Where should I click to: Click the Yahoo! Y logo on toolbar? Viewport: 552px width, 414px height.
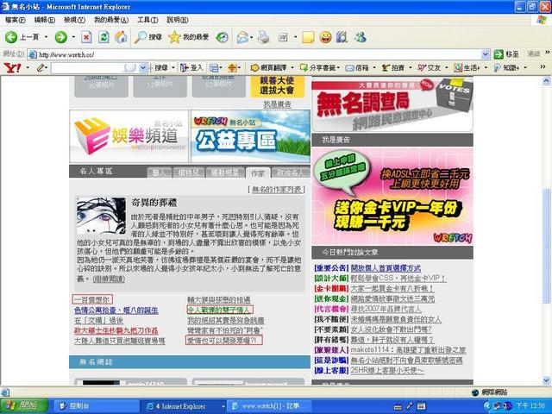tap(12, 67)
